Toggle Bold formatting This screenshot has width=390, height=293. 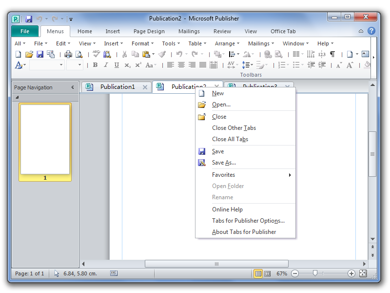[x=95, y=65]
